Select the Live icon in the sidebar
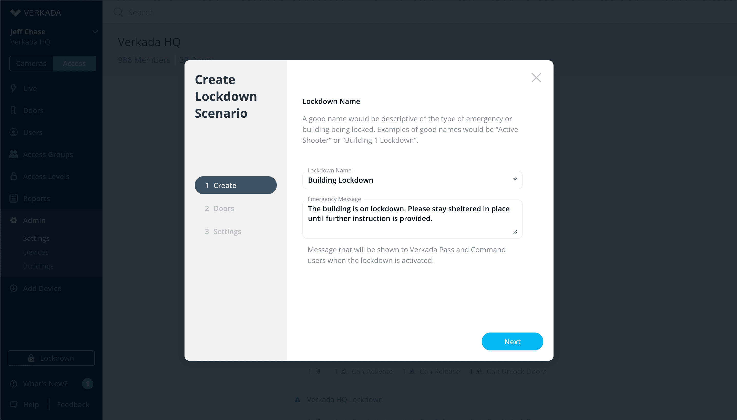Viewport: 737px width, 420px height. tap(14, 88)
